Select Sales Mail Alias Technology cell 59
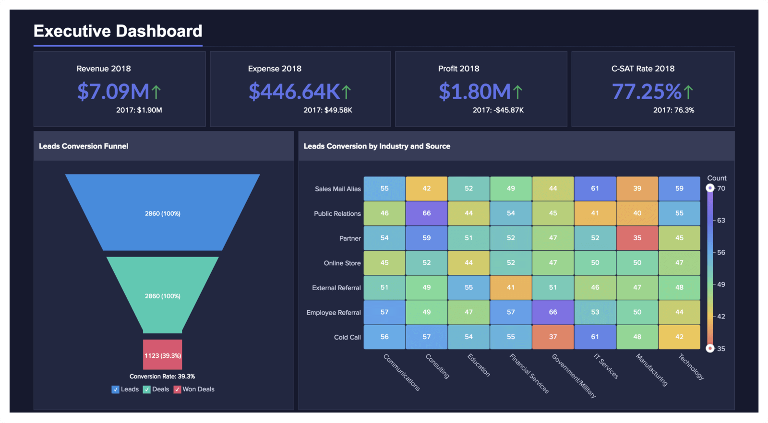Viewport: 768px width, 423px height. coord(679,188)
